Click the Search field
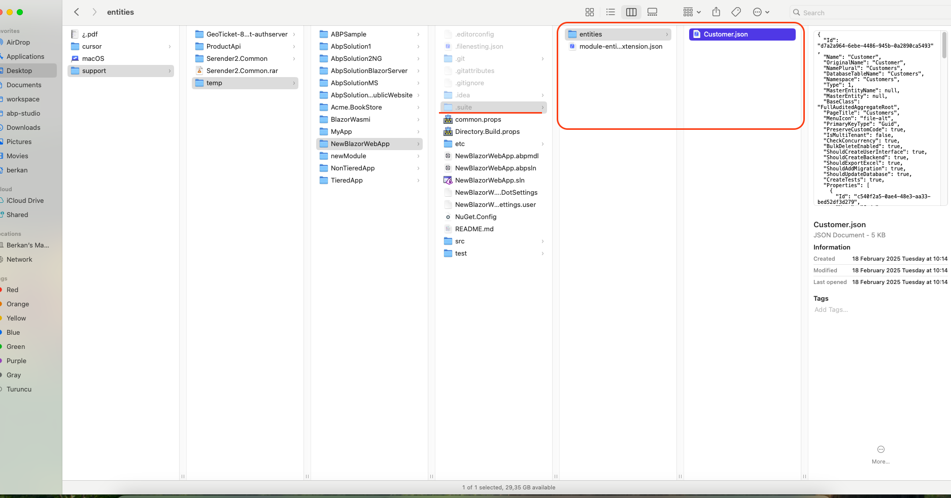The width and height of the screenshot is (951, 498). pyautogui.click(x=868, y=13)
